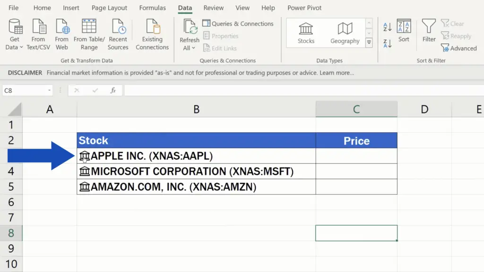Screen dimensions: 484x272
Task: Reapply the filter
Action: tap(456, 36)
